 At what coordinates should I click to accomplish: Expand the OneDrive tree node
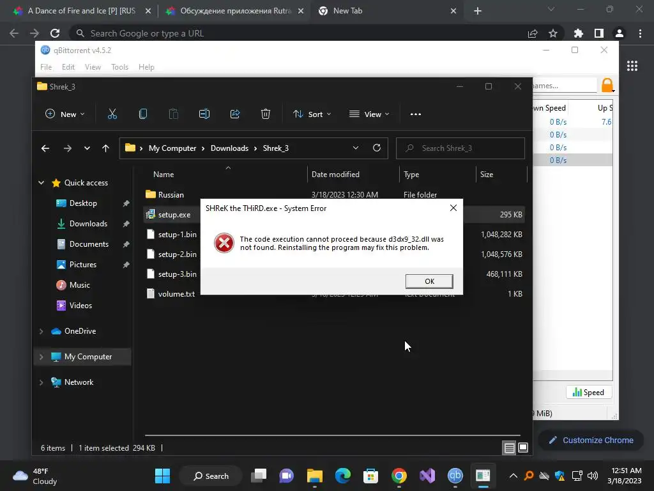pos(42,331)
